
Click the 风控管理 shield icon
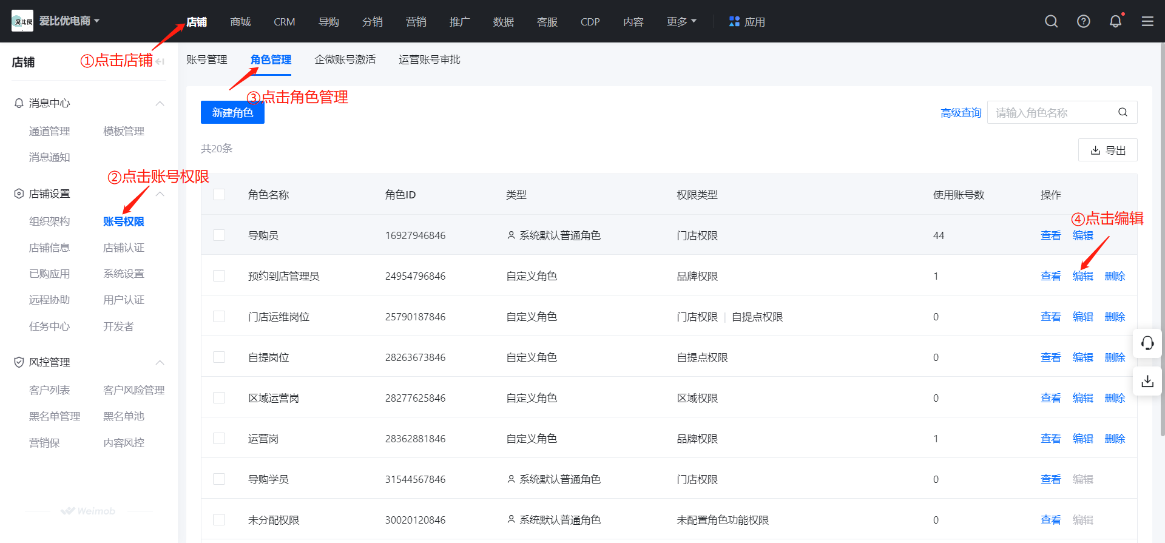(x=19, y=362)
